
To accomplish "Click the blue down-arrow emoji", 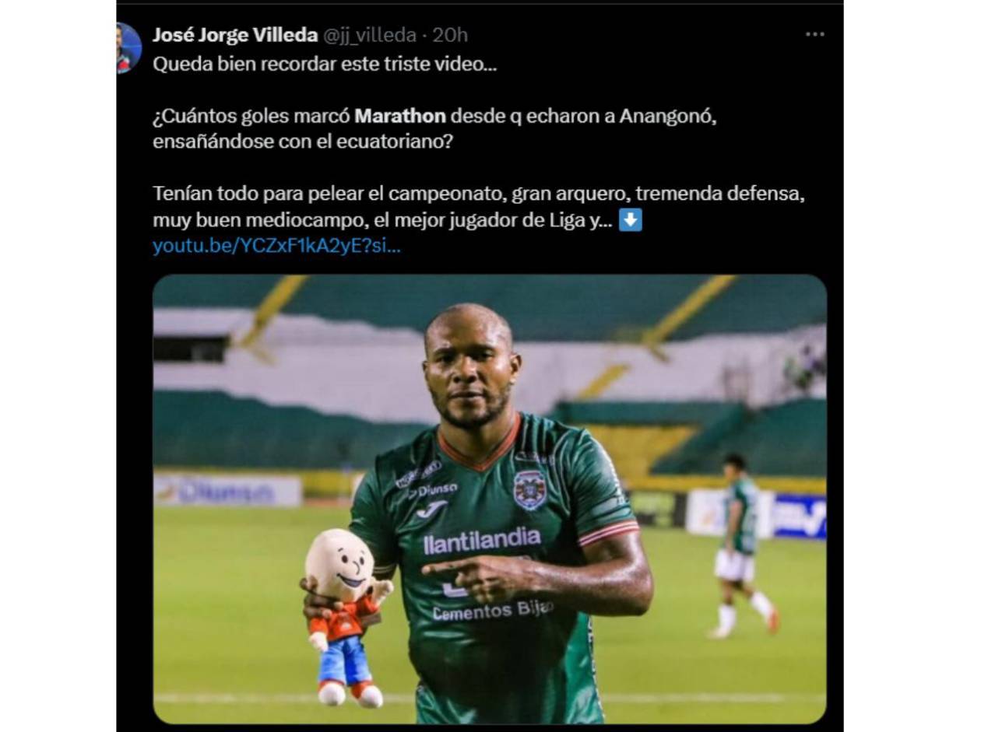I will pos(631,221).
